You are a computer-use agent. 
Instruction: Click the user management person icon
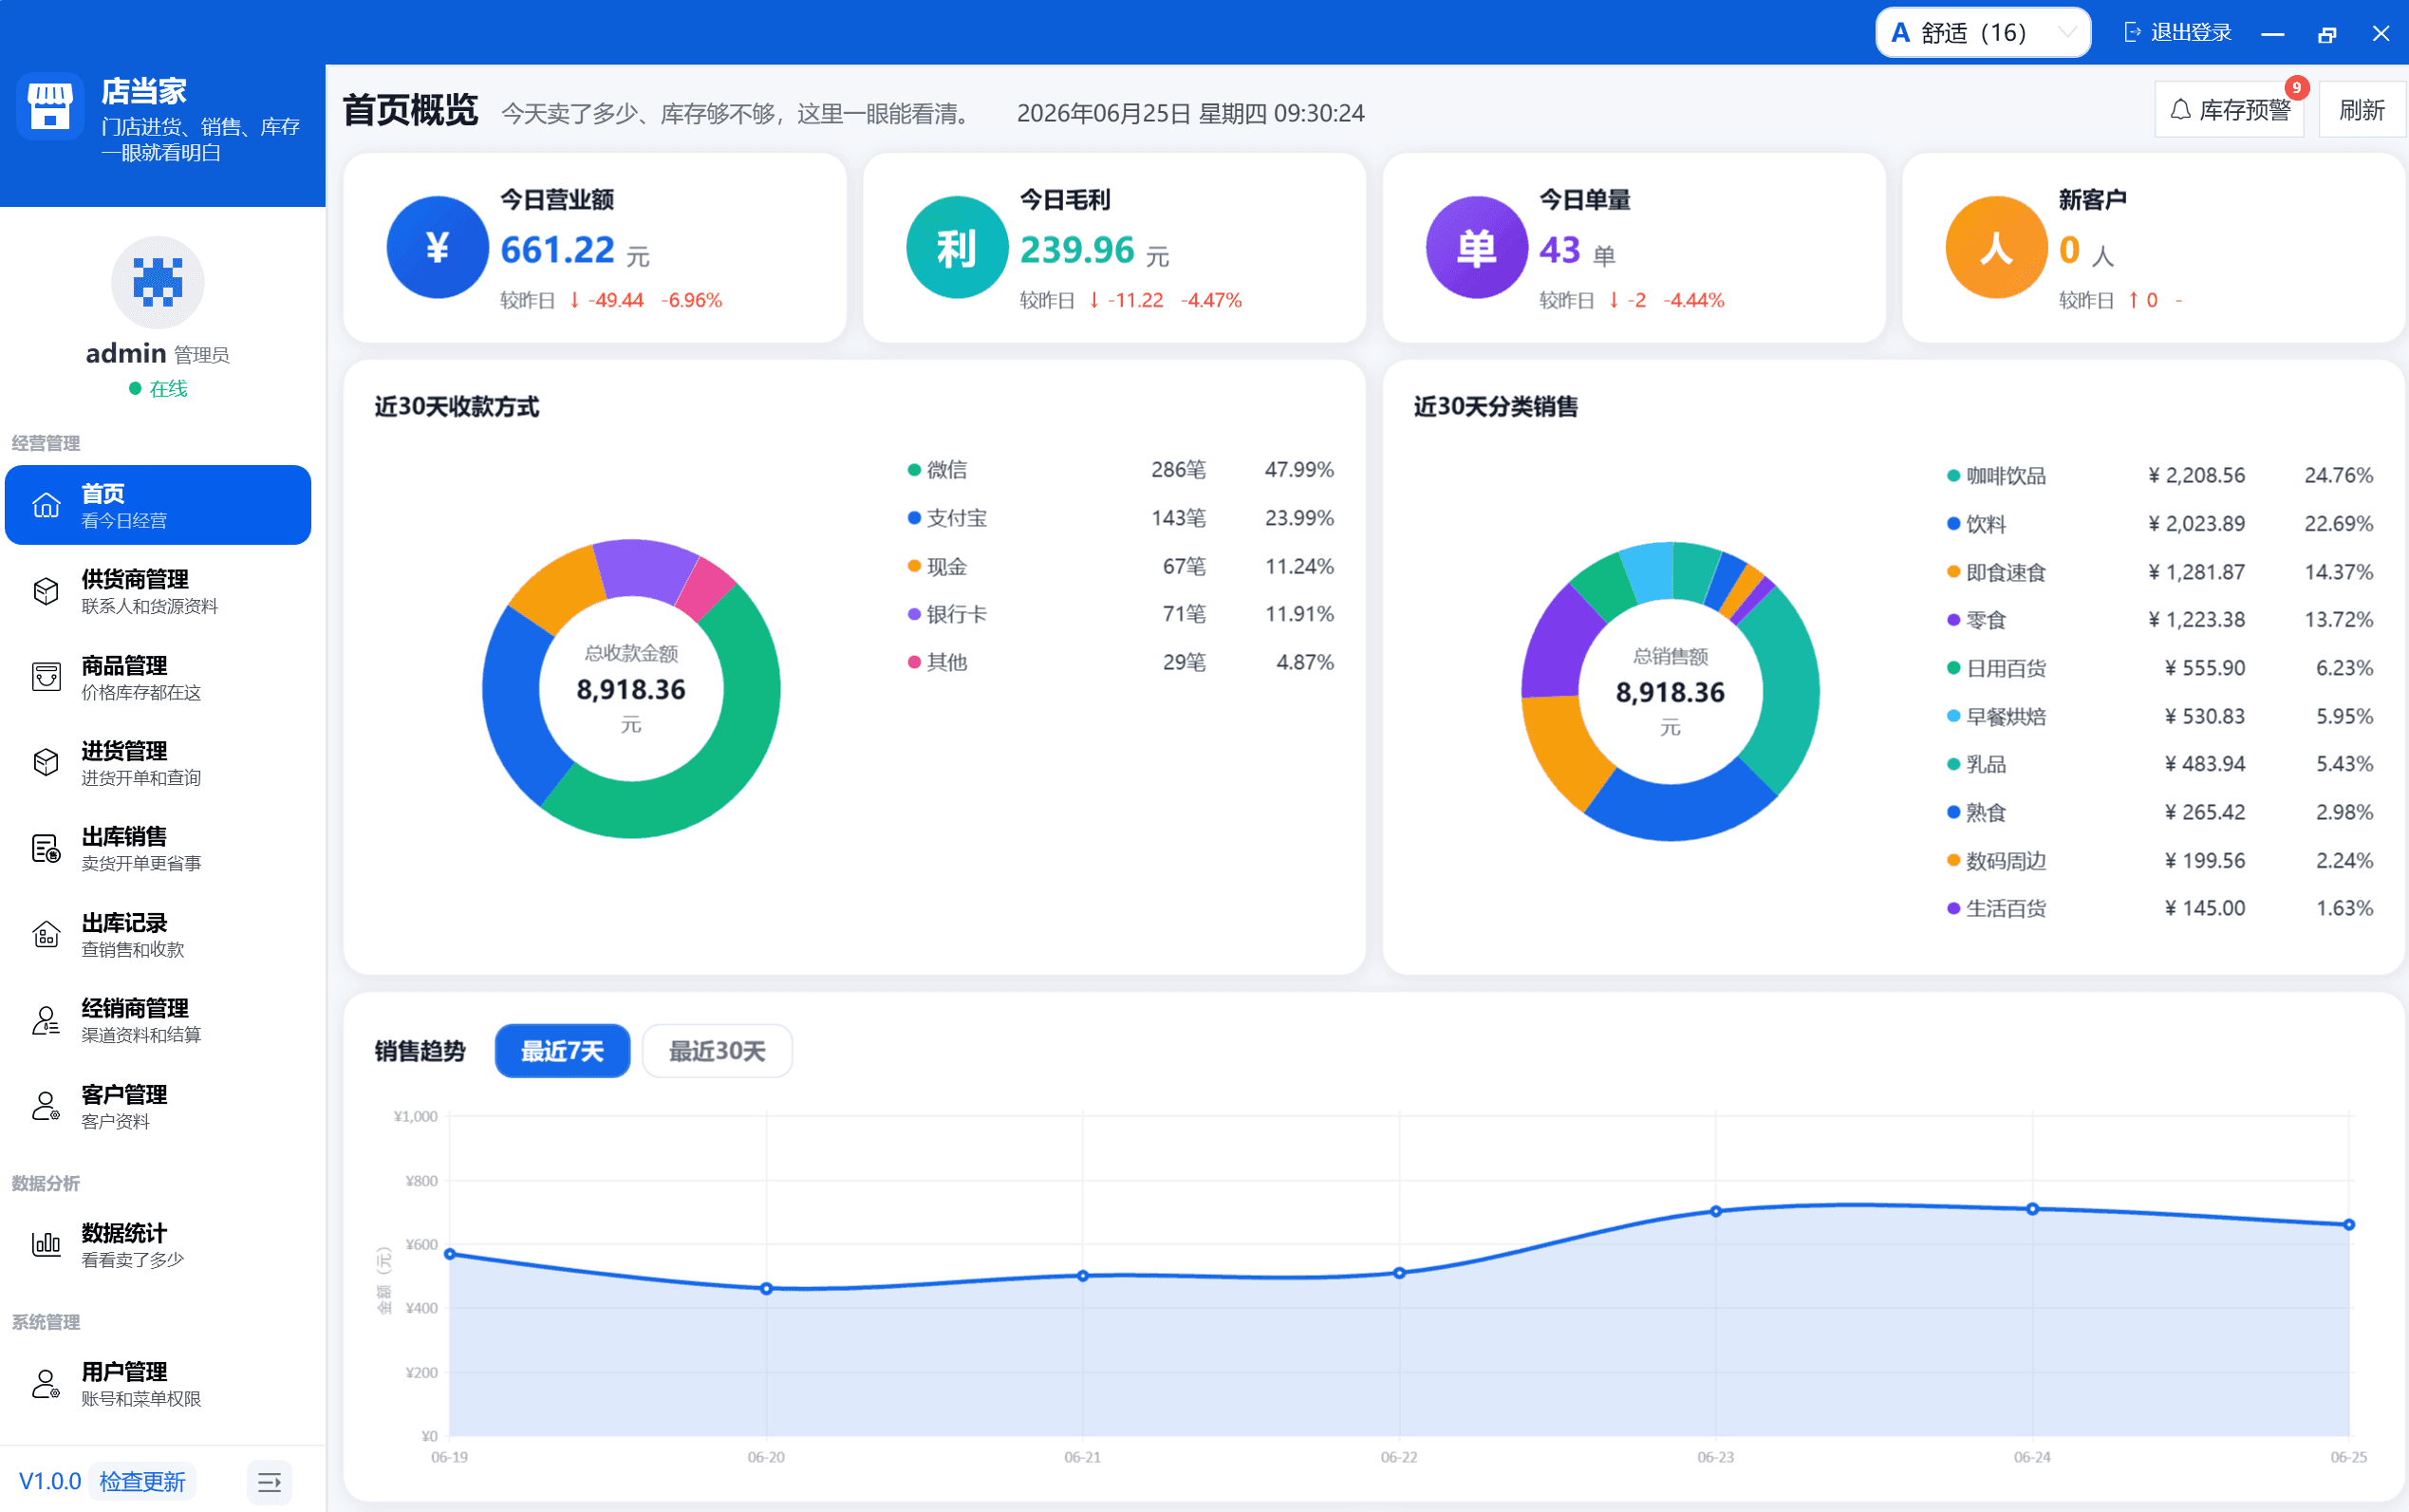[x=46, y=1383]
